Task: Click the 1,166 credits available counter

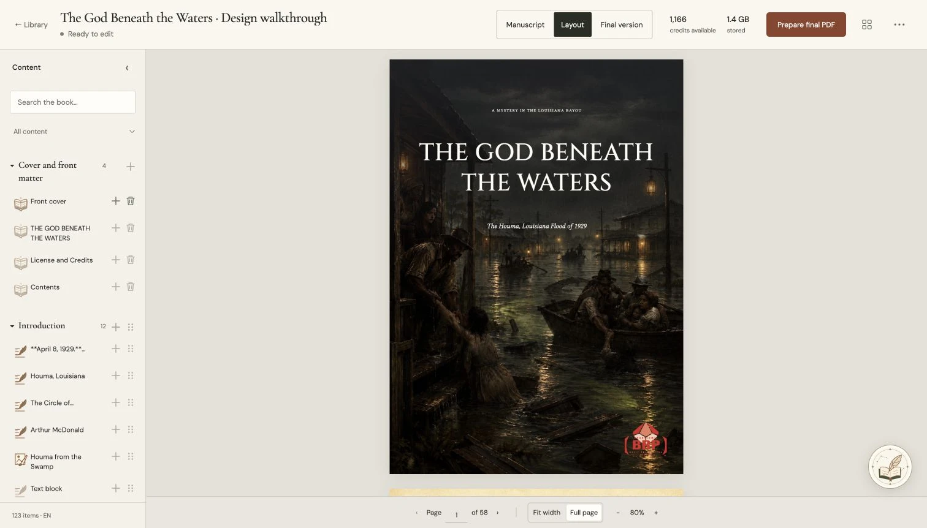Action: point(692,25)
